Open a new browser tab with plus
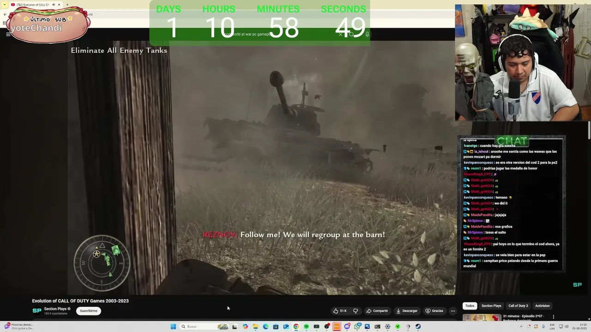 pos(67,5)
